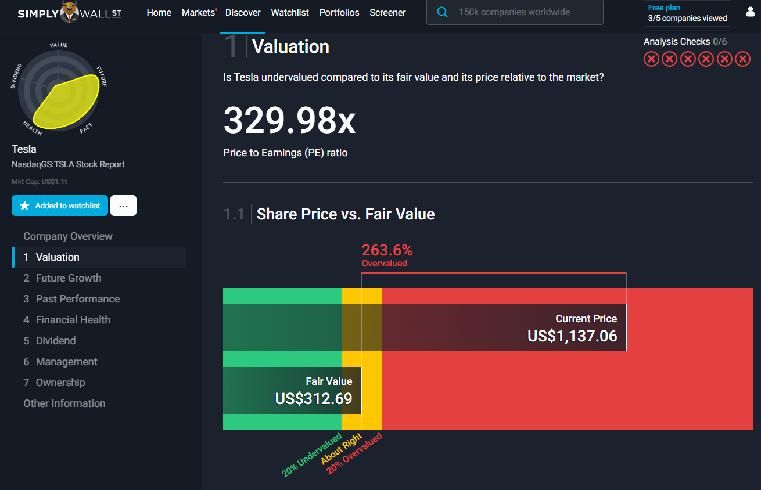Click the company search input field
This screenshot has width=761, height=490.
point(515,12)
